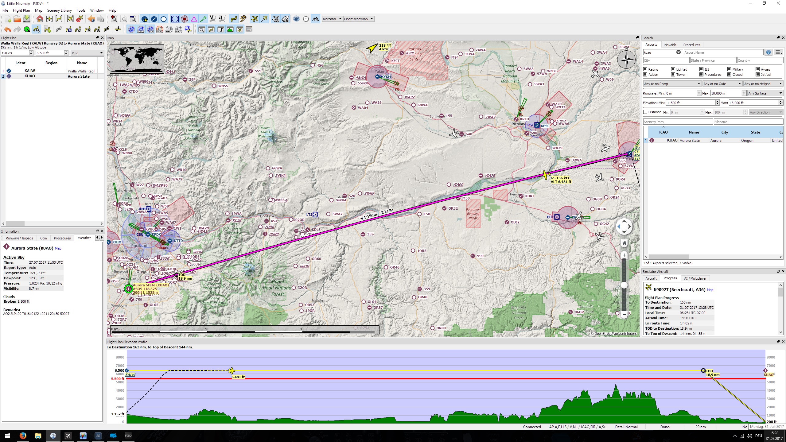This screenshot has width=786, height=442.
Task: Open Firefox from the Windows taskbar
Action: [23, 436]
